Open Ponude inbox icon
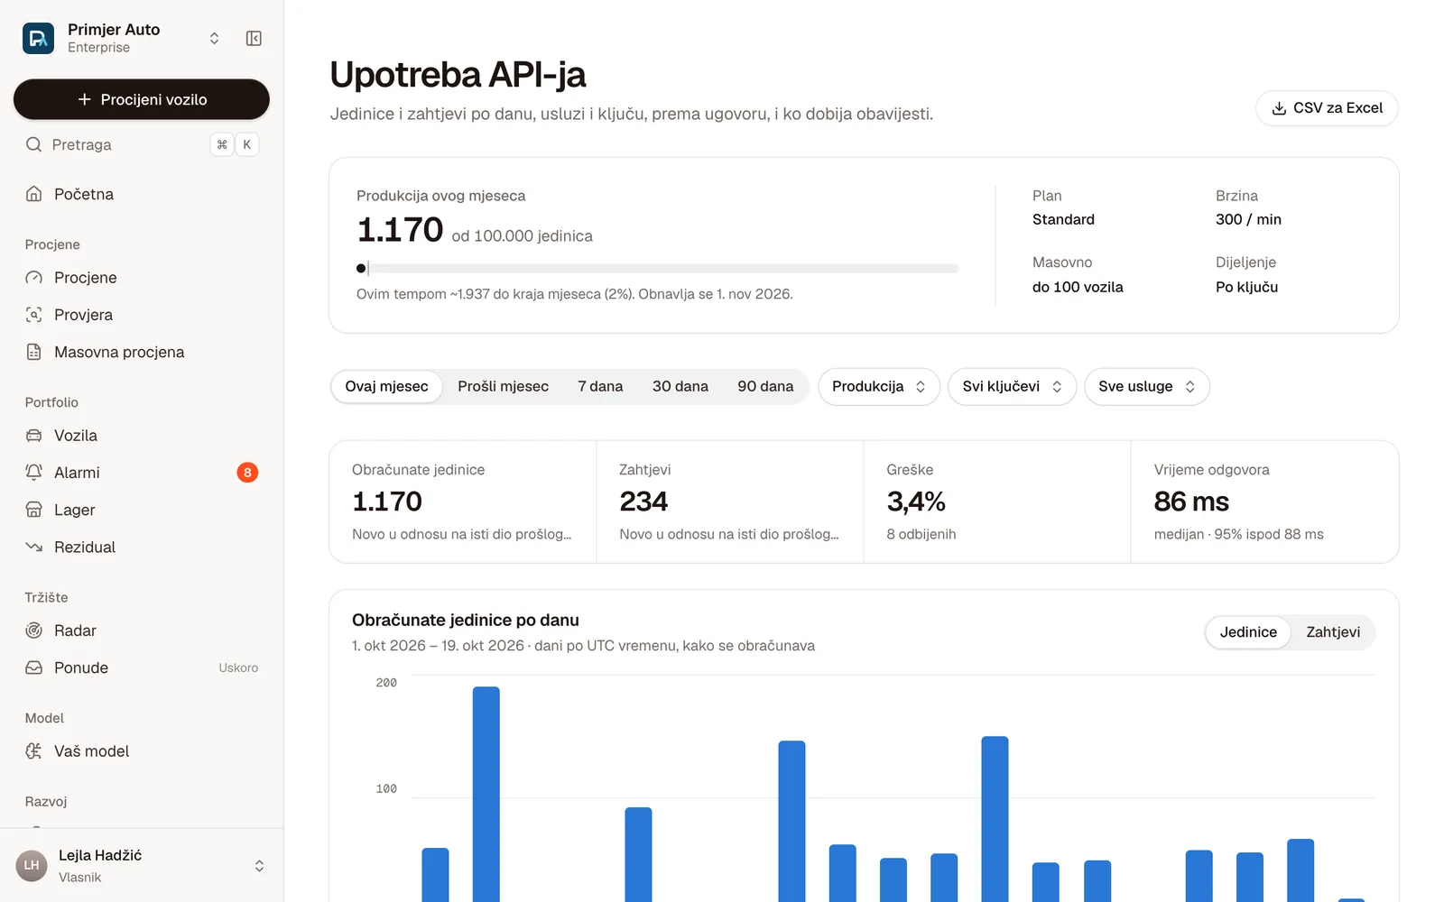 [x=34, y=667]
